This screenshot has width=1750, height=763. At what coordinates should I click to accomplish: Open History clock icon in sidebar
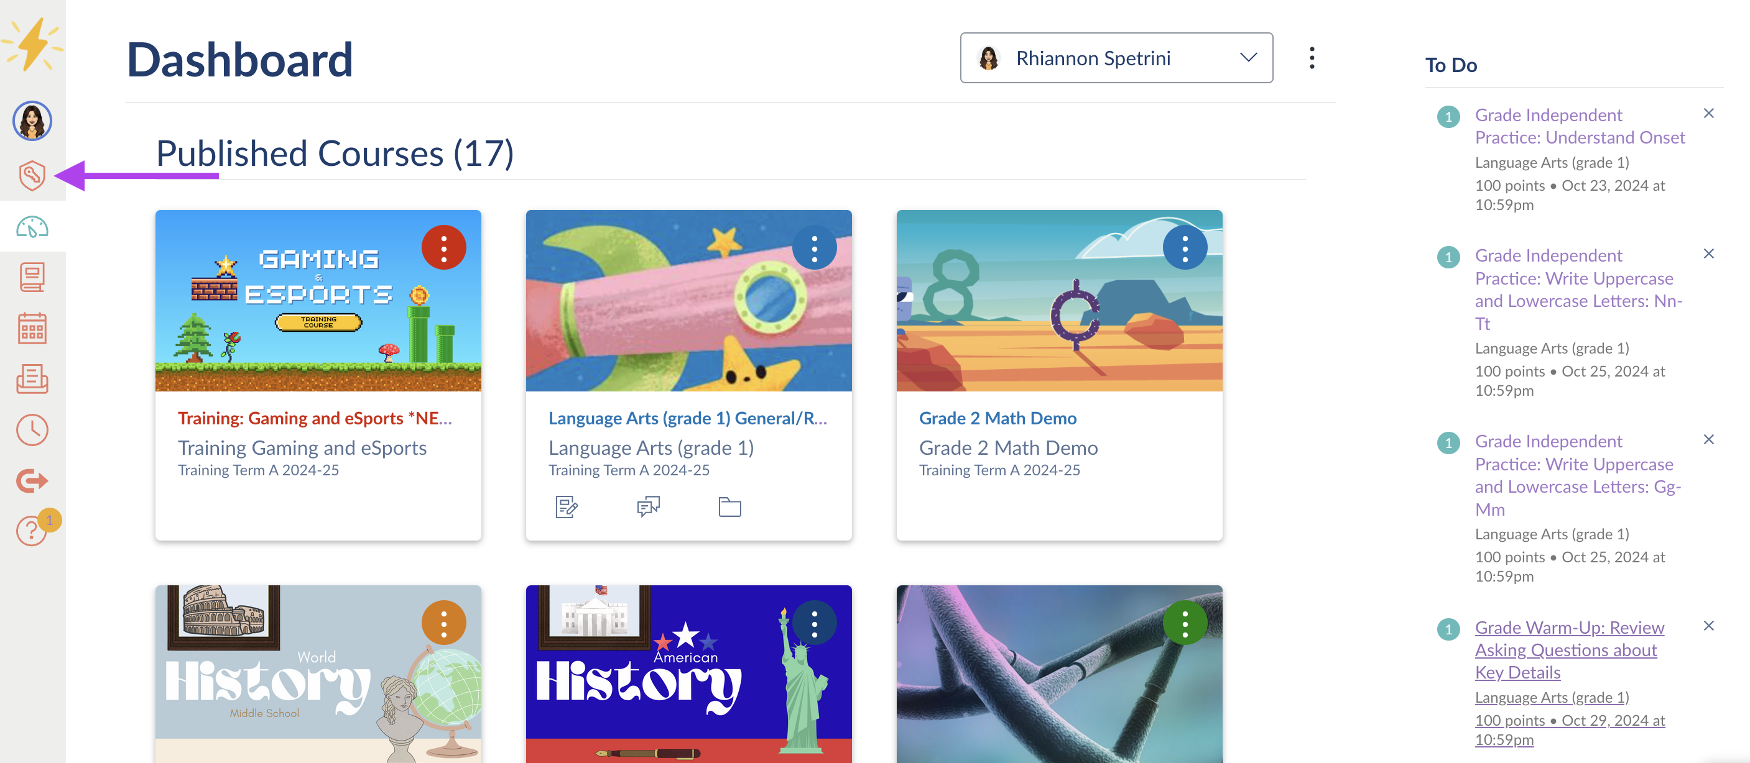(x=32, y=430)
